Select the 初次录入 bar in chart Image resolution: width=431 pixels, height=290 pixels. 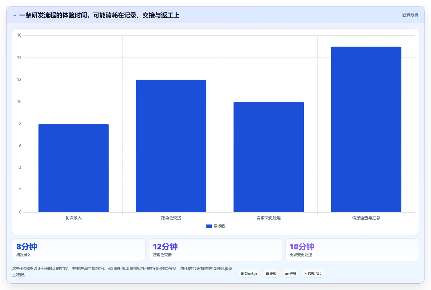pos(73,168)
